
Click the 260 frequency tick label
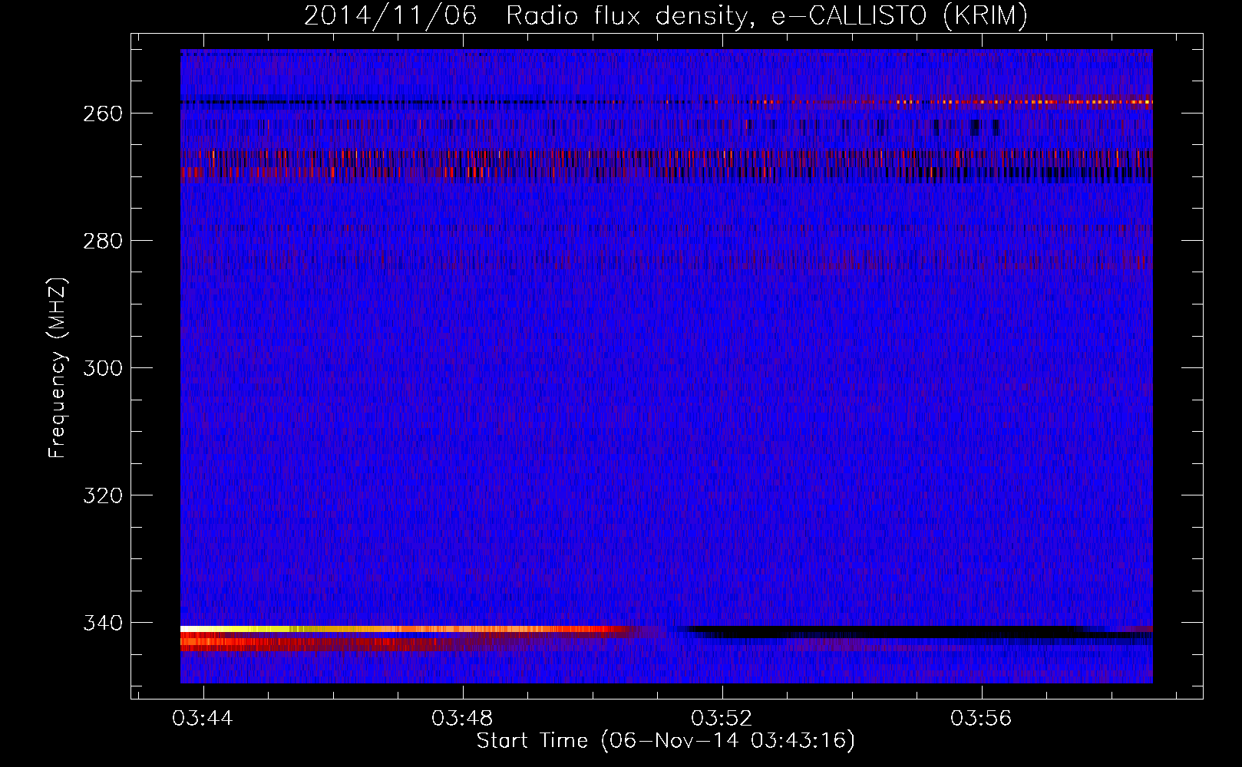[x=103, y=114]
